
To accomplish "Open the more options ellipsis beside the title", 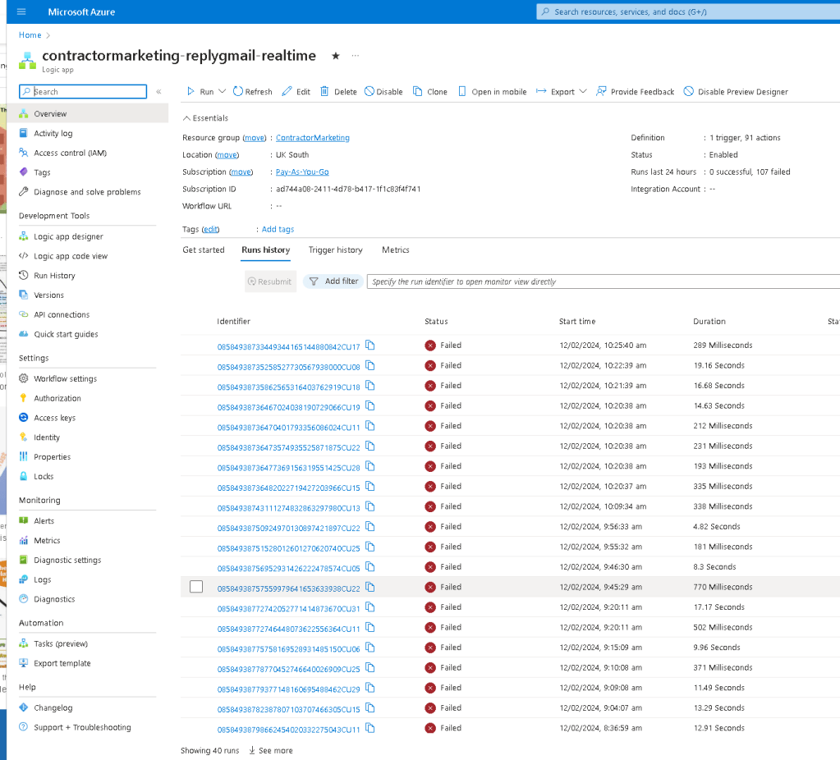I will pos(356,56).
